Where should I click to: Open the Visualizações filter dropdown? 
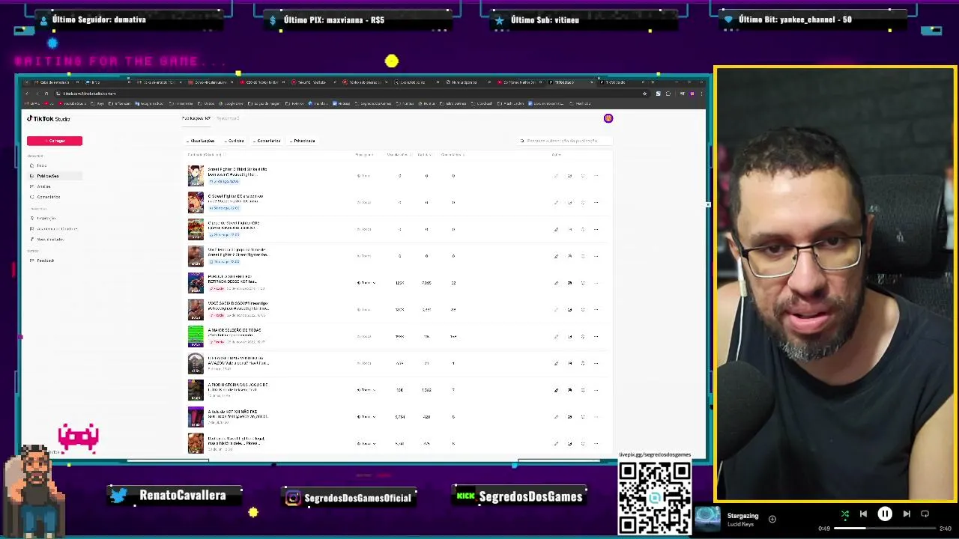point(201,141)
